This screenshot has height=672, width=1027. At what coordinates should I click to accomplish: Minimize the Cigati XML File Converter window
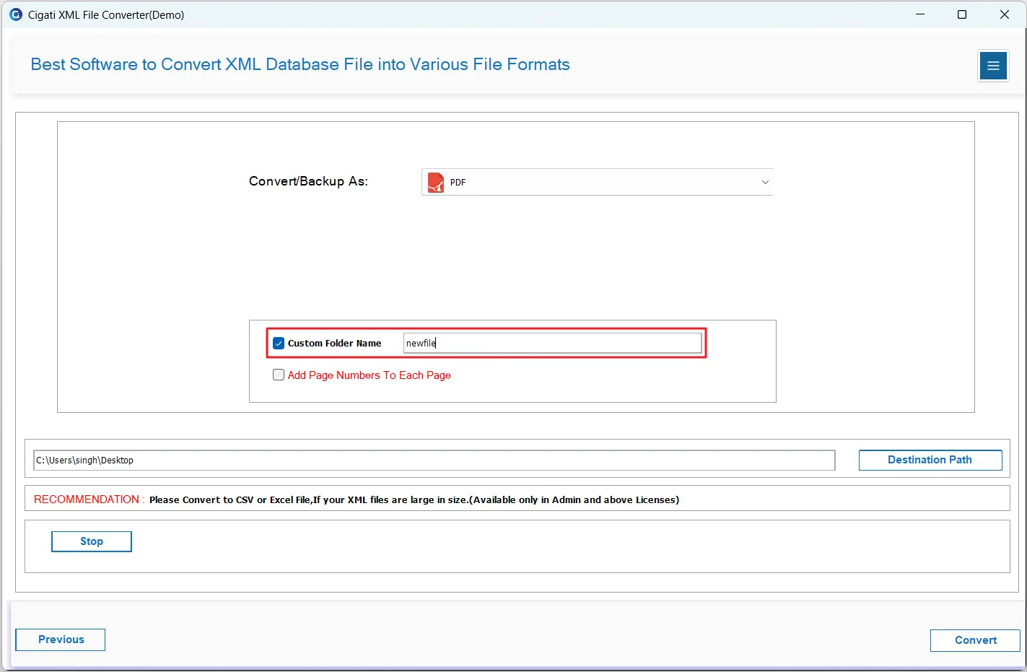click(x=920, y=14)
